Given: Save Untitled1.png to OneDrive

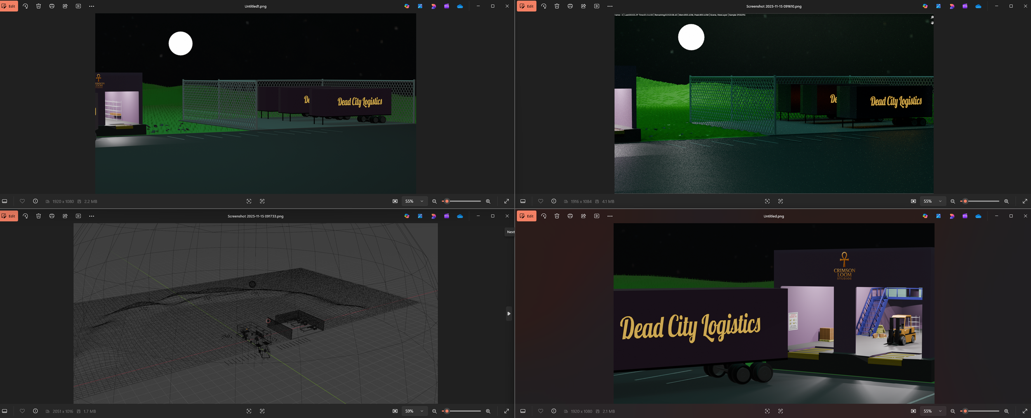Looking at the screenshot, I should click(x=459, y=6).
